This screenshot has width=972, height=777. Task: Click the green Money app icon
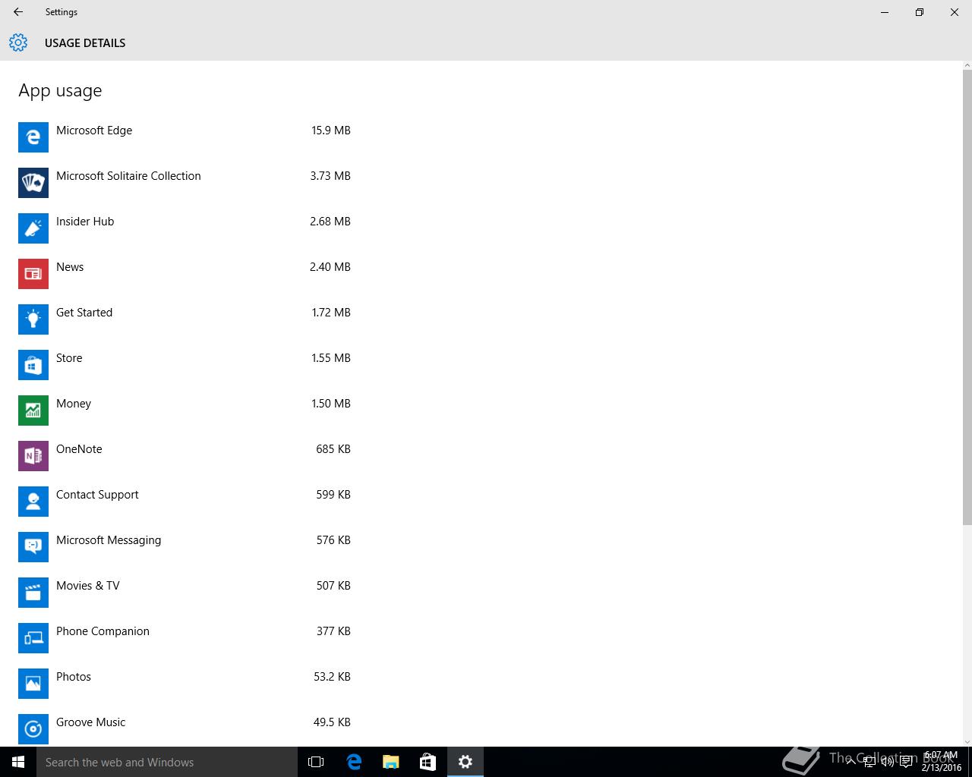click(x=33, y=411)
